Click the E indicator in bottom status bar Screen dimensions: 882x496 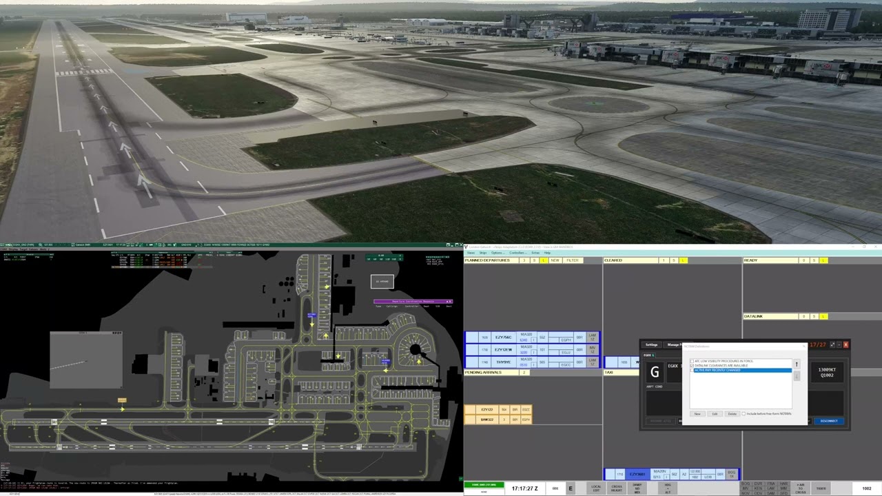pyautogui.click(x=571, y=488)
